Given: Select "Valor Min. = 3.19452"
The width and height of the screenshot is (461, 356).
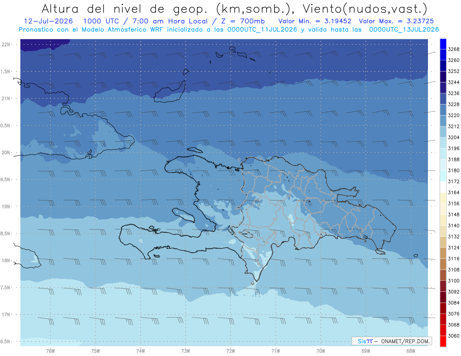Looking at the screenshot, I should 315,21.
